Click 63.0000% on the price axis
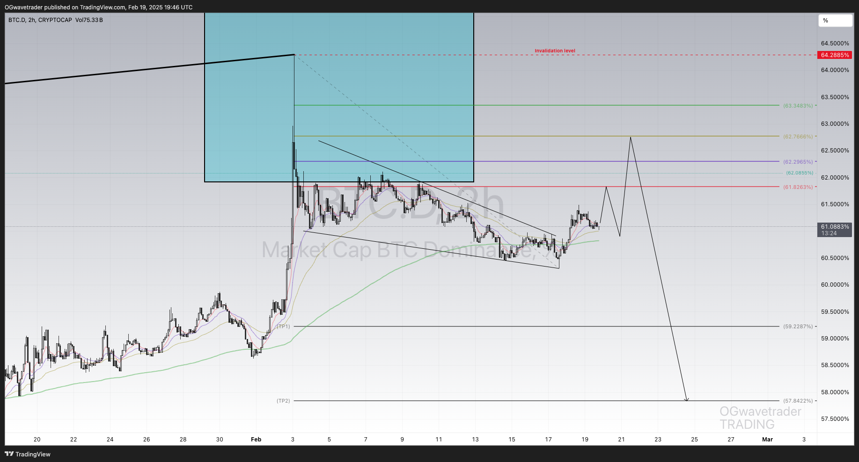Screen dimensions: 859x462 click(835, 124)
